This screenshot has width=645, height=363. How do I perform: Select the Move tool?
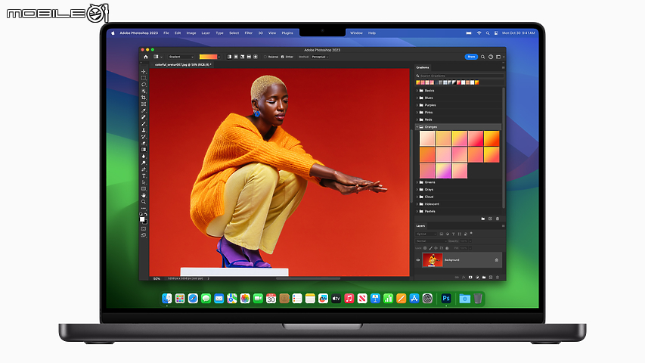point(144,71)
